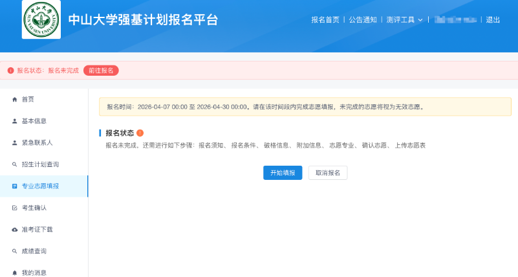This screenshot has width=518, height=277.
Task: Click the person icon beside 基本信息
Action: pyautogui.click(x=15, y=121)
